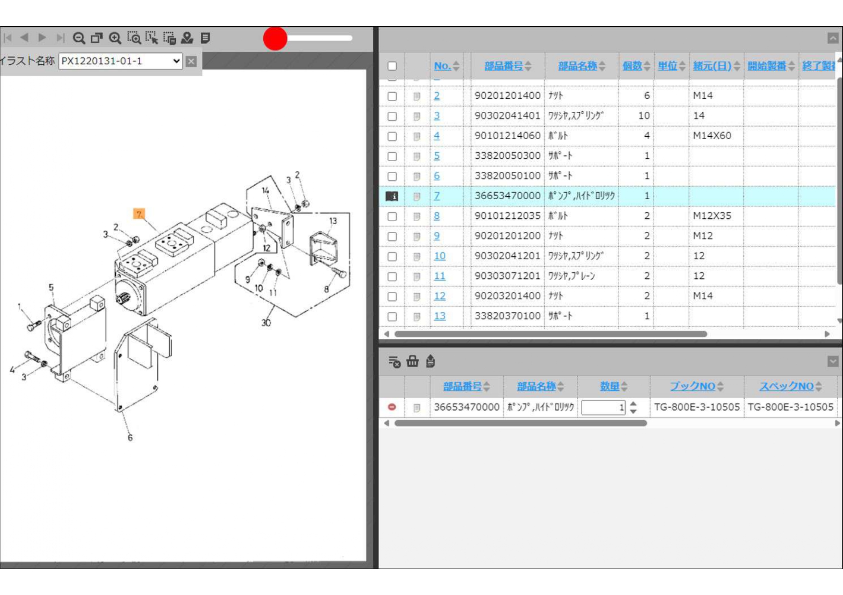This screenshot has height=595, width=843.
Task: Toggle the select-all checkbox in table header
Action: pyautogui.click(x=392, y=66)
